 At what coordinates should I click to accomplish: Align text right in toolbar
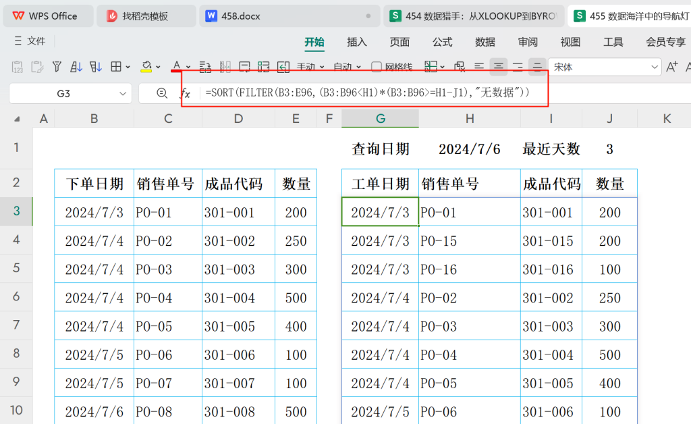click(518, 67)
